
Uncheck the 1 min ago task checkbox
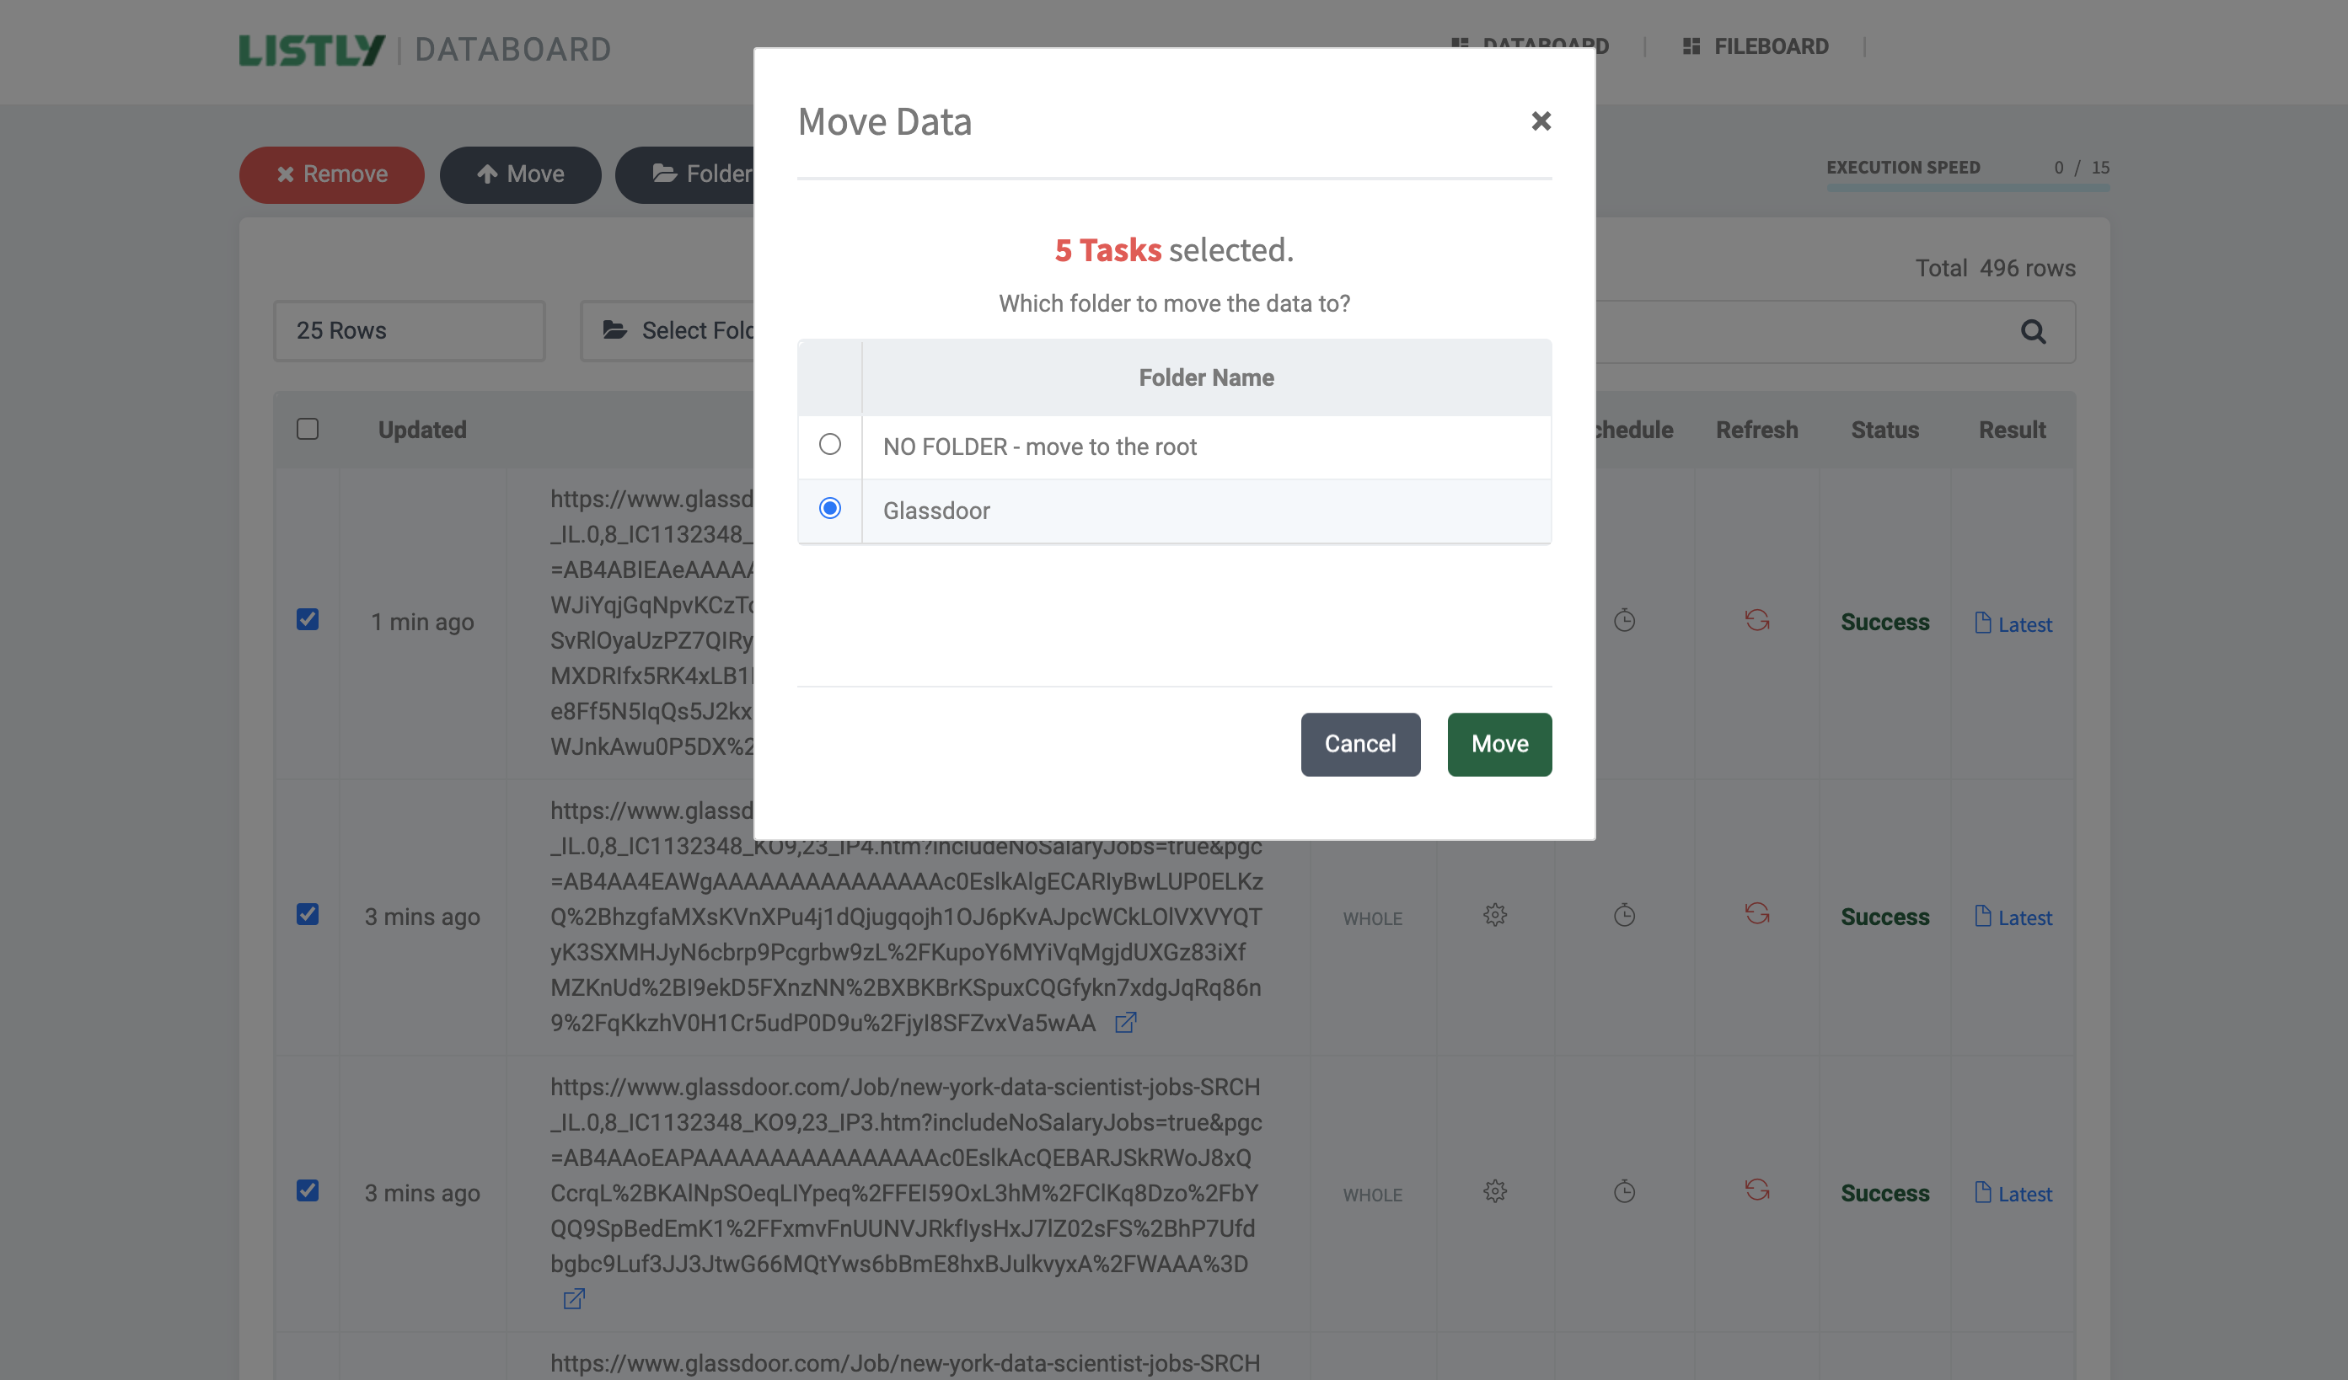click(x=308, y=620)
